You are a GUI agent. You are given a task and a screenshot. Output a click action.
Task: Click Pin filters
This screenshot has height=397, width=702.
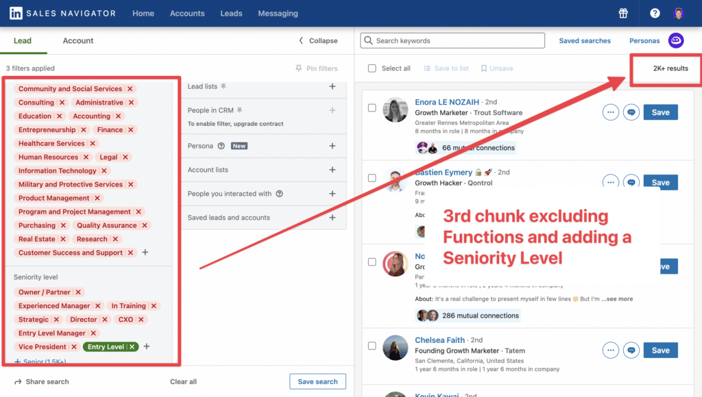tap(317, 68)
